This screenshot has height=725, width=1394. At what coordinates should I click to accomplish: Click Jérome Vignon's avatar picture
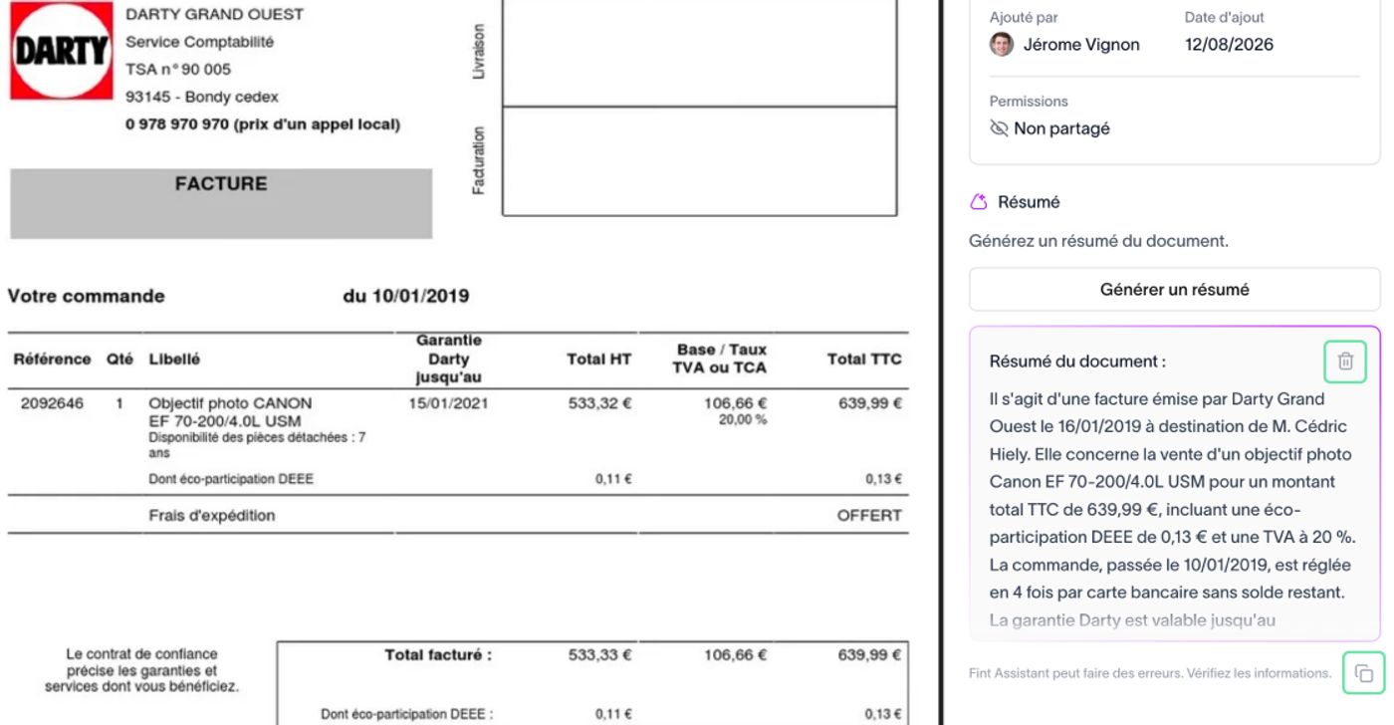pyautogui.click(x=1002, y=44)
